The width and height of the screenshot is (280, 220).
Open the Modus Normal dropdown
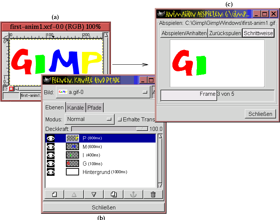(x=90, y=119)
